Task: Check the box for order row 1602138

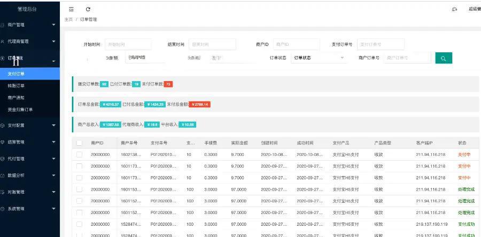Action: pos(80,155)
